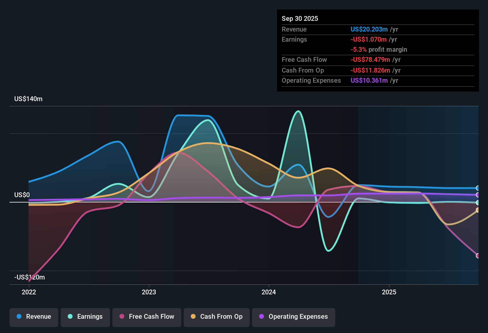
Task: Click the 2024 label on the x-axis
Action: (268, 292)
